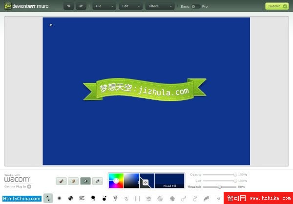This screenshot has height=204, width=293.
Task: Select the eyedropper tool button
Action: tap(98, 181)
